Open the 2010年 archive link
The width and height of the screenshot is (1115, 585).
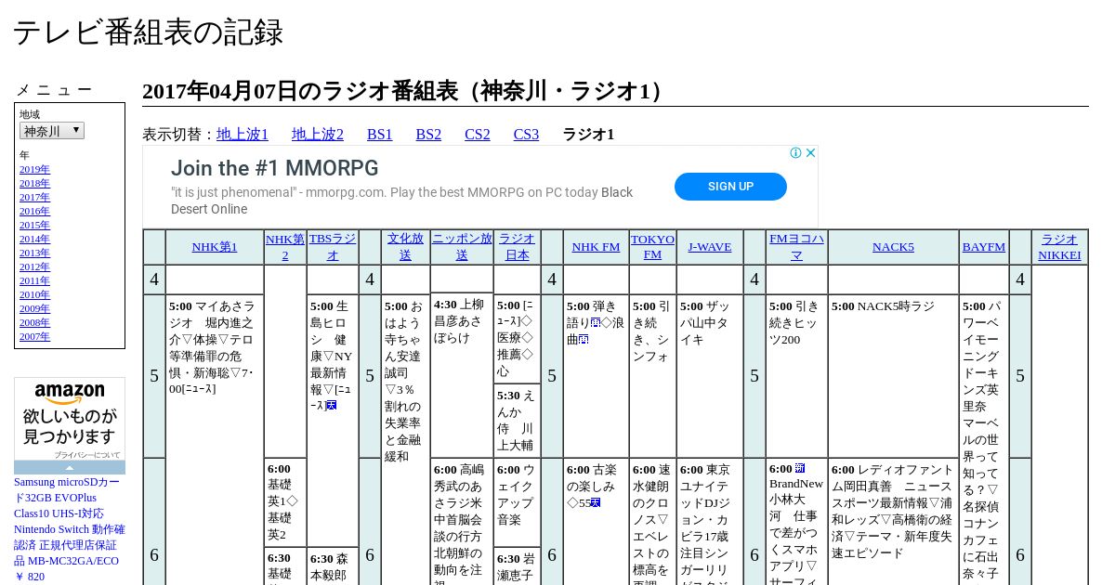[34, 294]
